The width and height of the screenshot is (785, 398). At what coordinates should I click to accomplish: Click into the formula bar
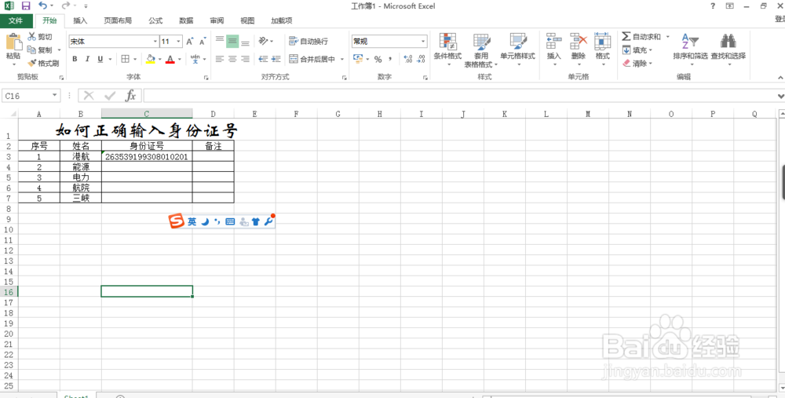click(459, 96)
